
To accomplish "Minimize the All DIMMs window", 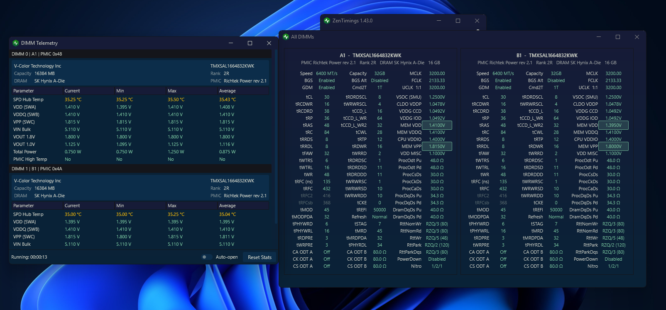I will click(x=599, y=37).
